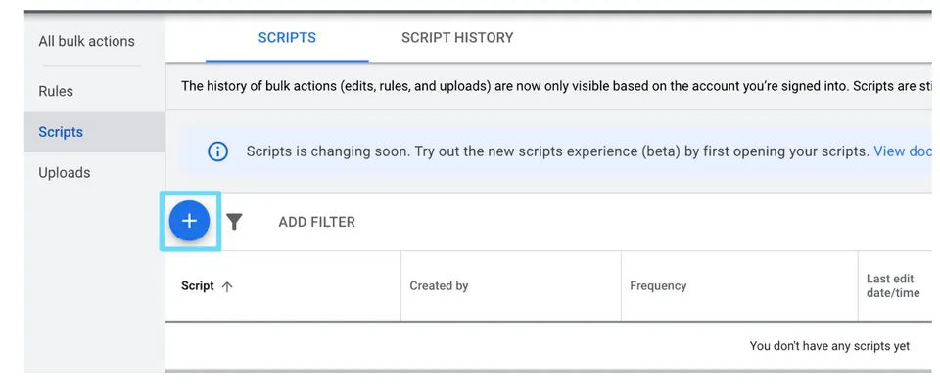The width and height of the screenshot is (940, 389).
Task: Sort by Script column arrow
Action: click(x=226, y=286)
